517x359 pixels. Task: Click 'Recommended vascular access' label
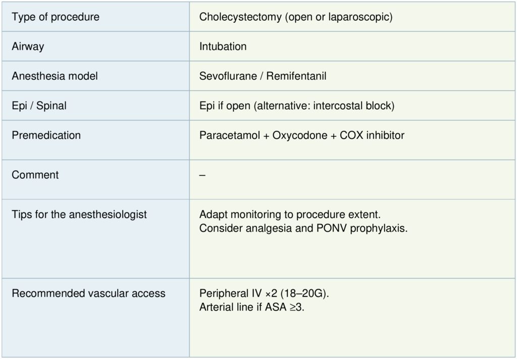point(88,293)
